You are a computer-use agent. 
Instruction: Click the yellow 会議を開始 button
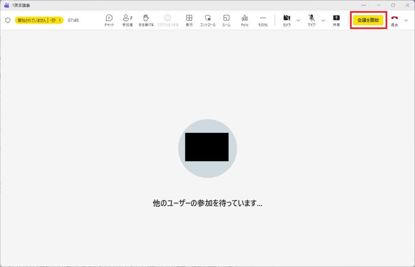pyautogui.click(x=368, y=20)
